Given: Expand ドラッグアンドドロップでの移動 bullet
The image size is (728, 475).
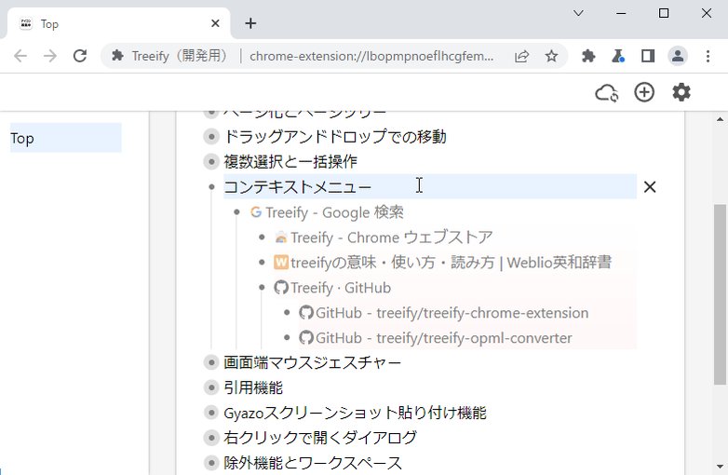Looking at the screenshot, I should [x=211, y=137].
